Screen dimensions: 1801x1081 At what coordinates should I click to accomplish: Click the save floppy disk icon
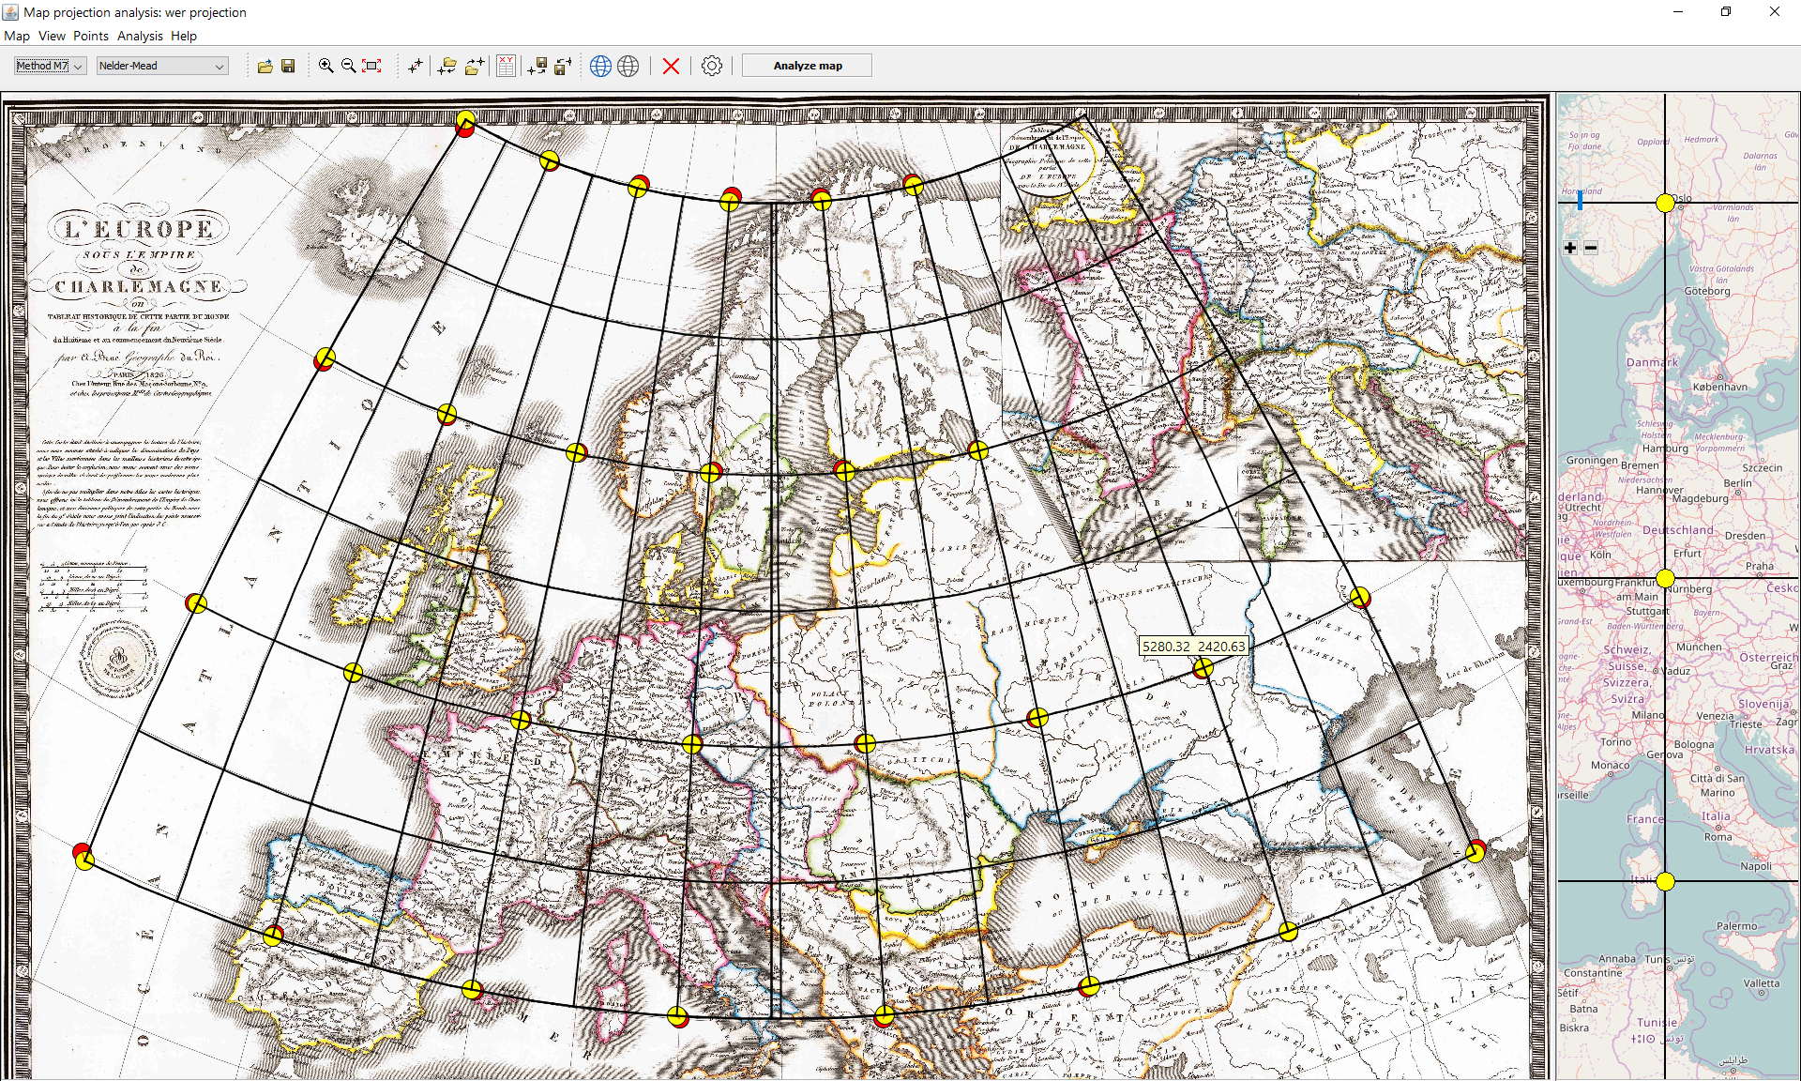pyautogui.click(x=288, y=66)
